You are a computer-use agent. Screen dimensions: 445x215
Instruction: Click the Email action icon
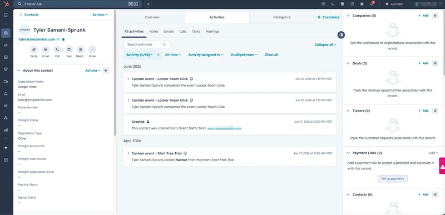click(46, 49)
